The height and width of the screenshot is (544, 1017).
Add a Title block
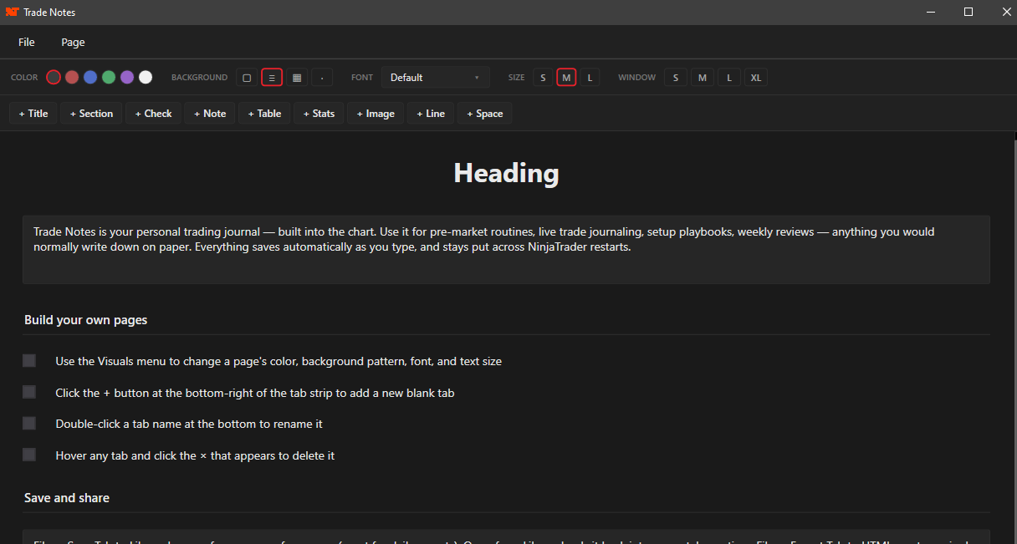(x=33, y=114)
